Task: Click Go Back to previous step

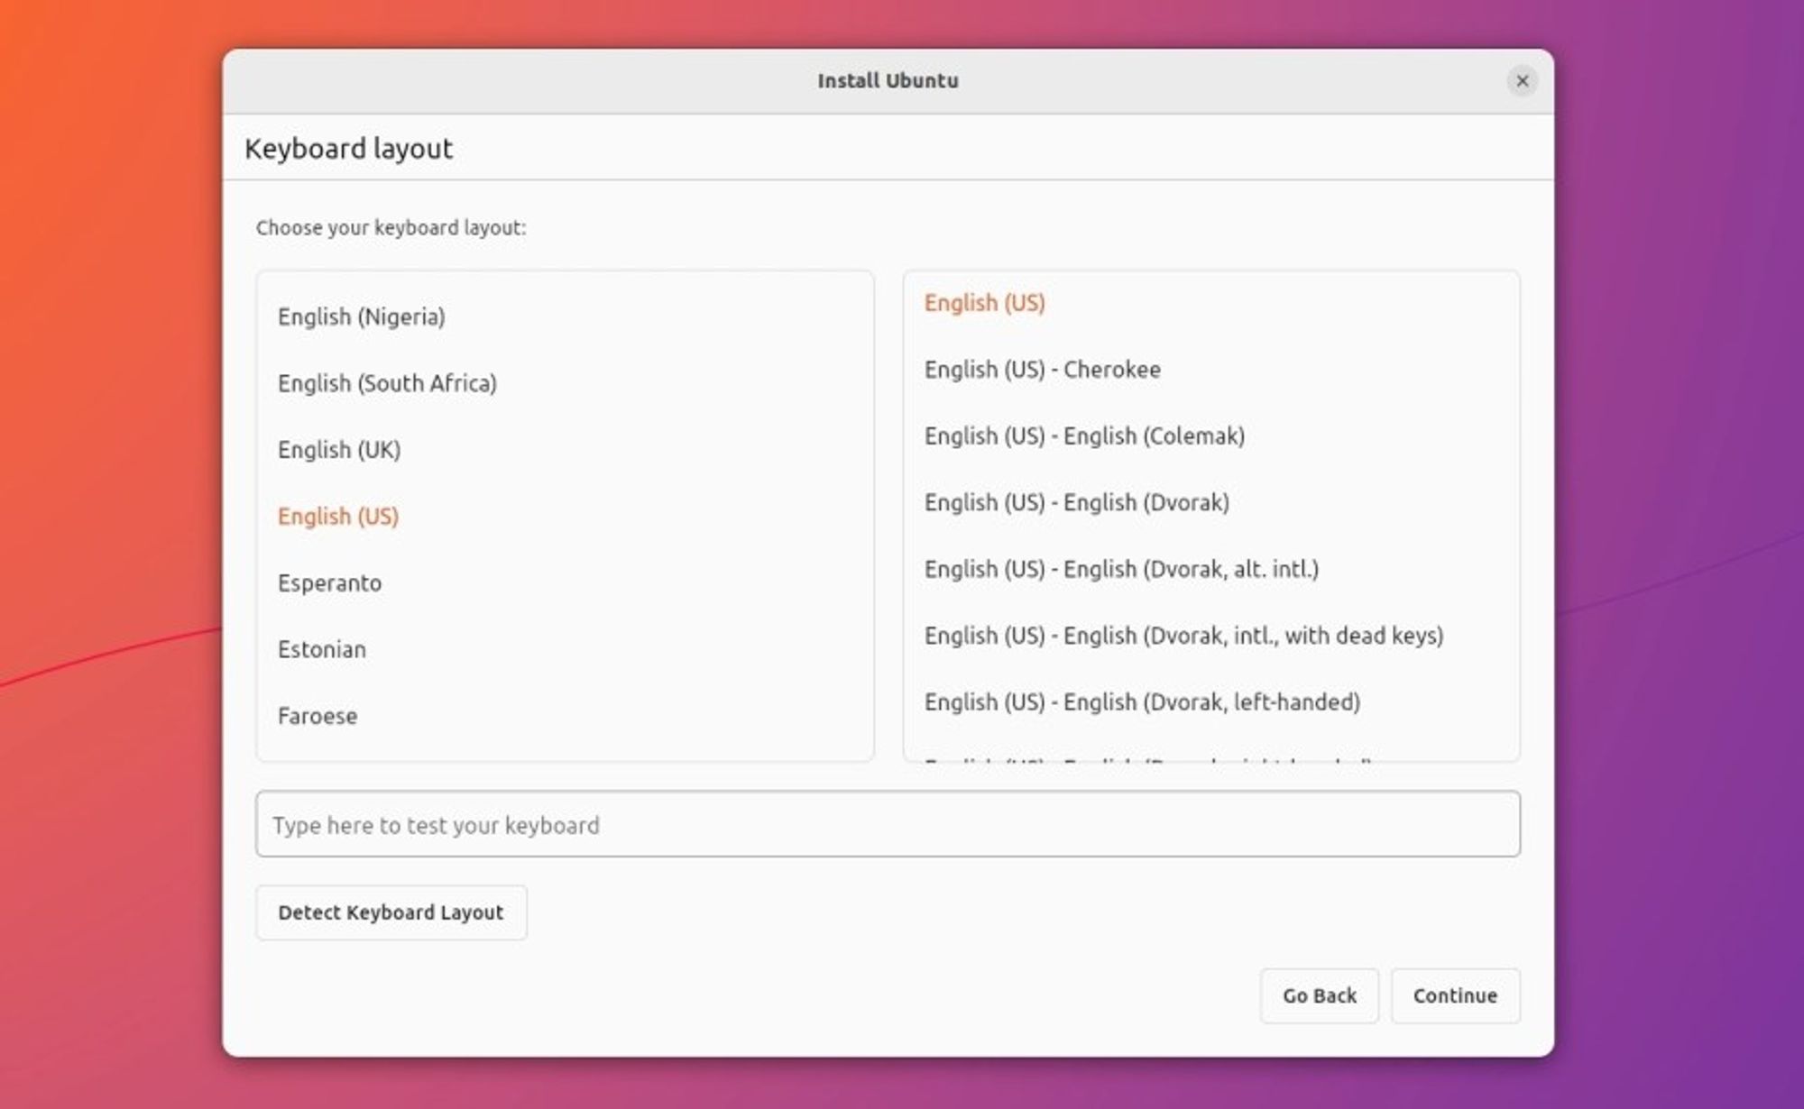Action: [1319, 995]
